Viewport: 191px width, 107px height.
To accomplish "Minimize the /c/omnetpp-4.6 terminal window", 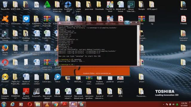I will 127,23.
